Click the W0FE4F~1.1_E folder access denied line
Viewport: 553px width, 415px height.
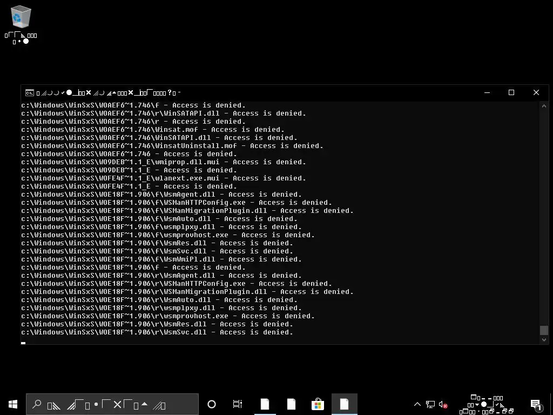point(129,186)
